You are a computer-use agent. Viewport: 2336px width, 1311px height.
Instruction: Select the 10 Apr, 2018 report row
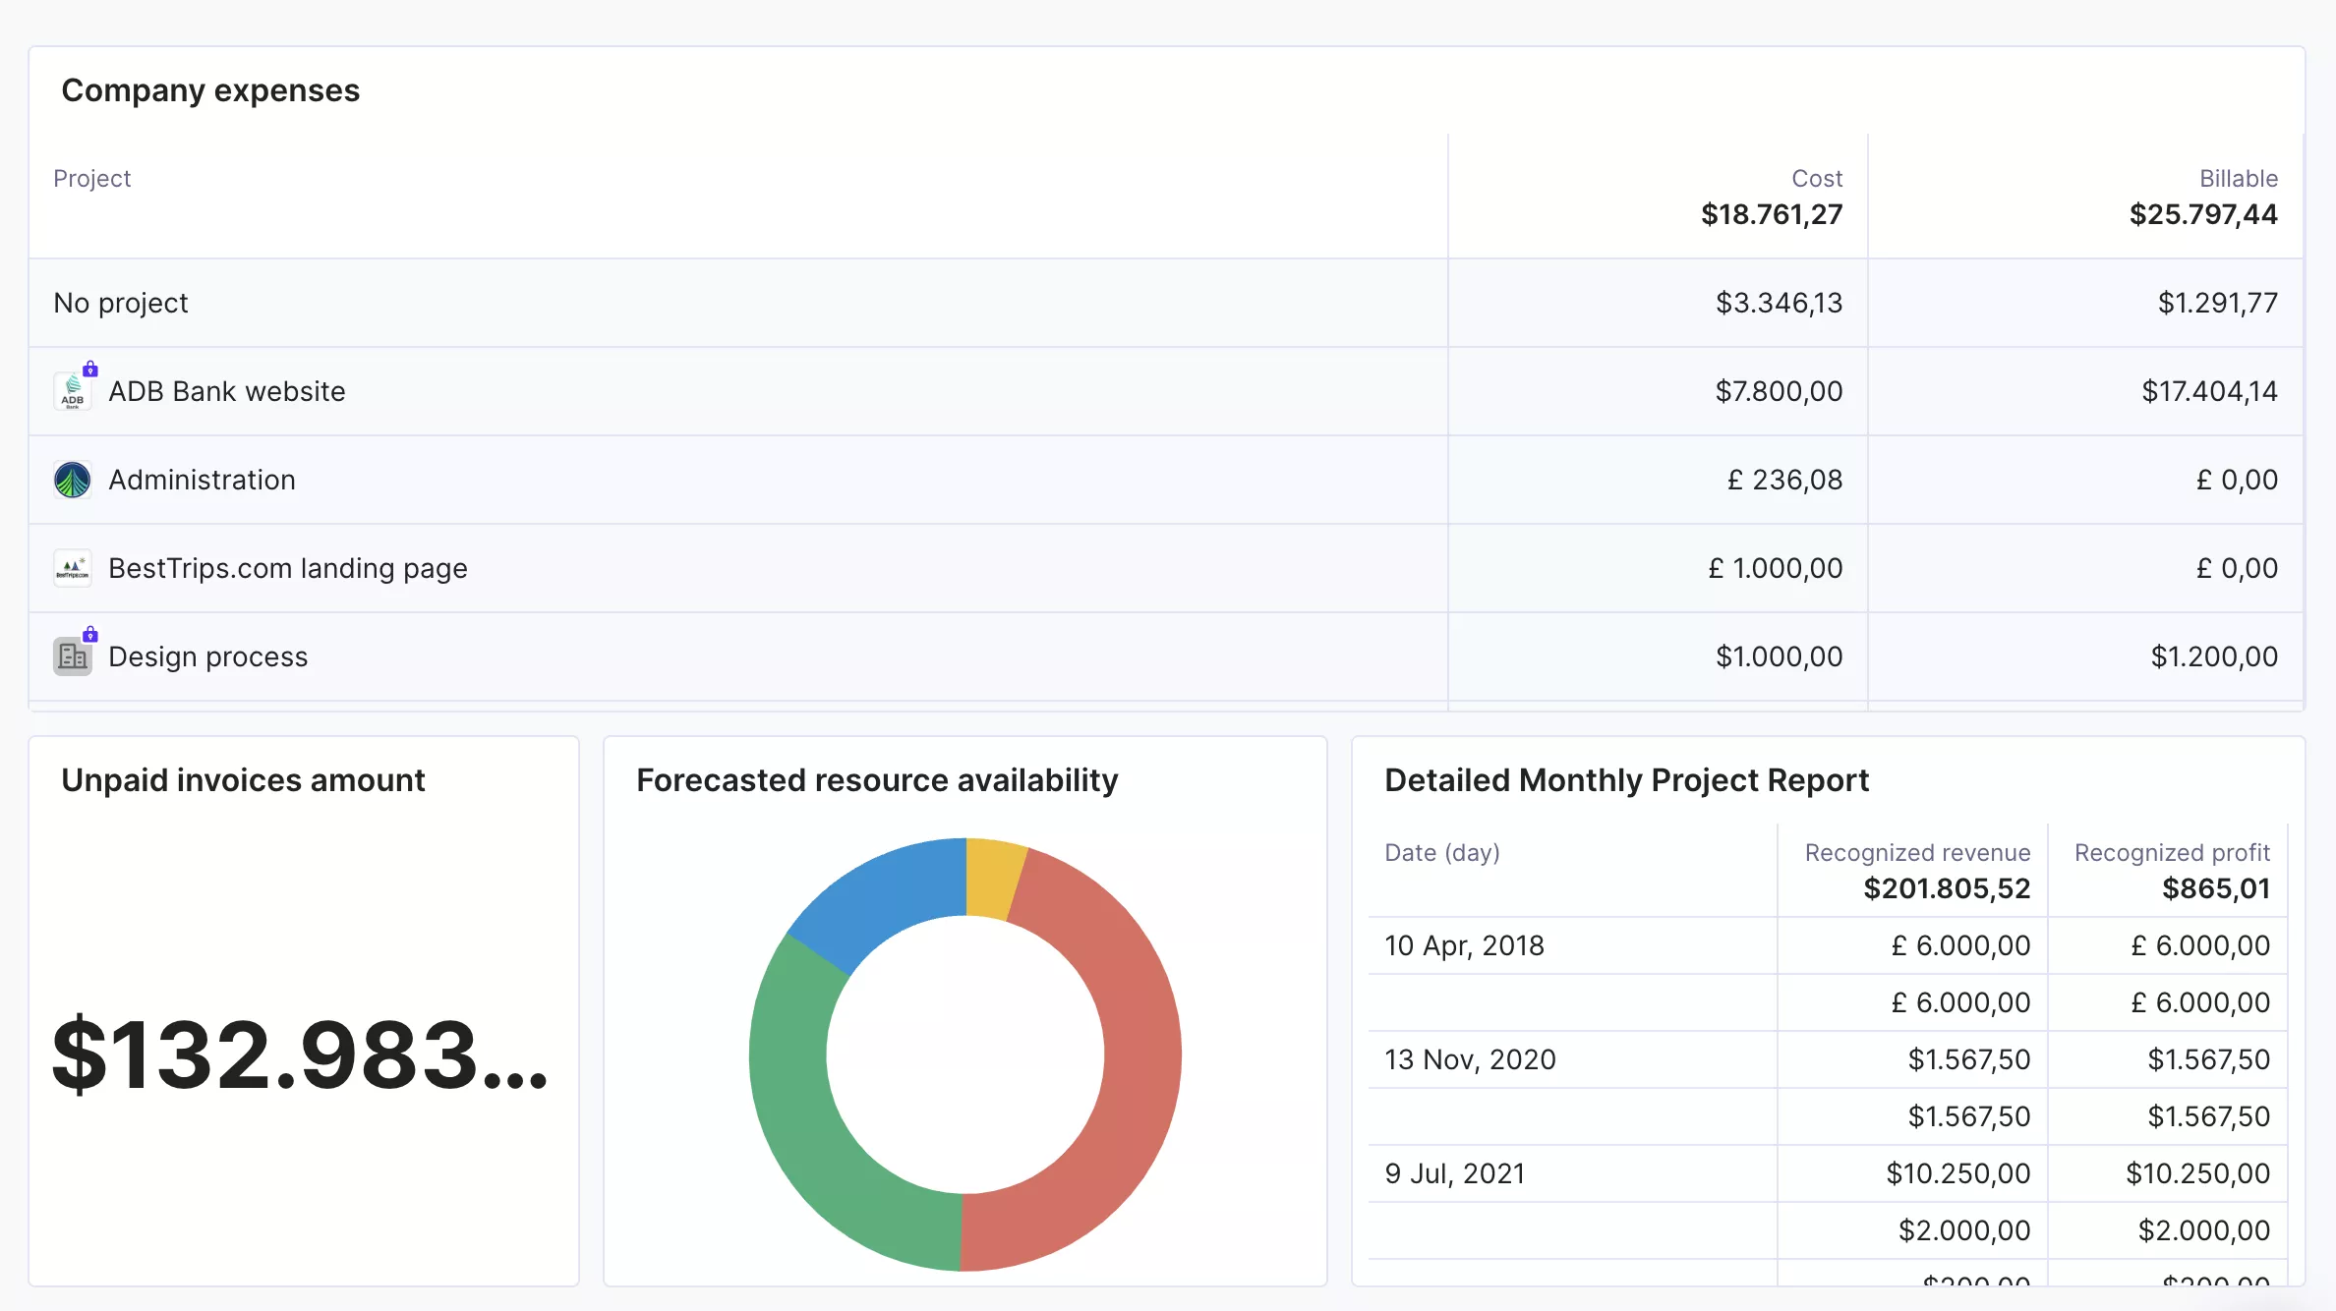(x=1828, y=945)
